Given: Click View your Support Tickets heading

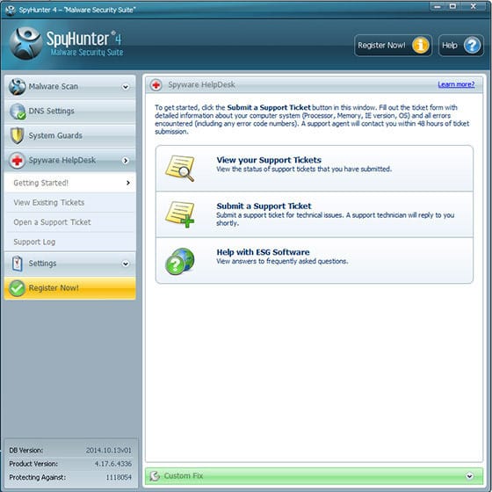Looking at the screenshot, I should pos(269,160).
